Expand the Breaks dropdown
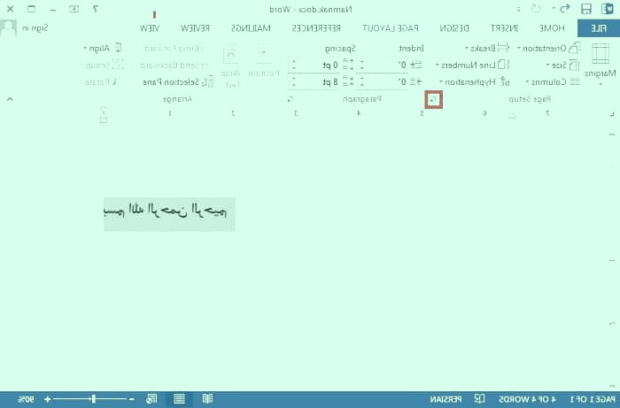The height and width of the screenshot is (408, 620). pos(483,48)
